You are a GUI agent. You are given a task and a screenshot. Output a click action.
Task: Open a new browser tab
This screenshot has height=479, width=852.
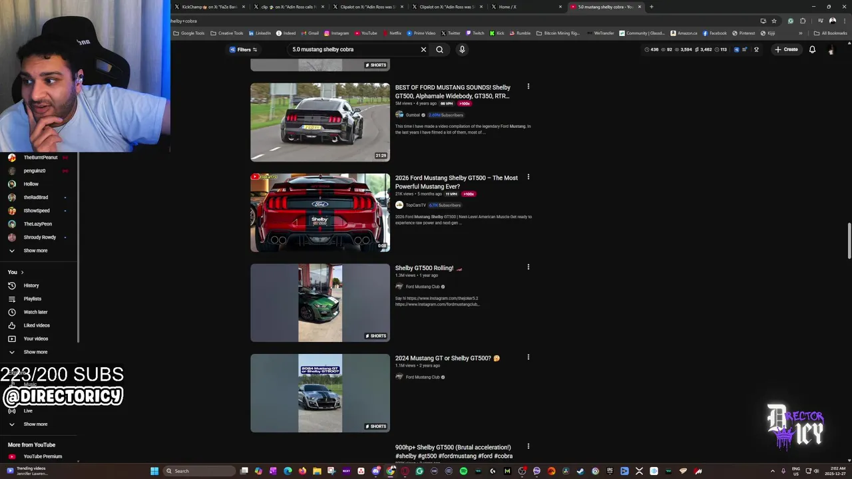point(651,7)
